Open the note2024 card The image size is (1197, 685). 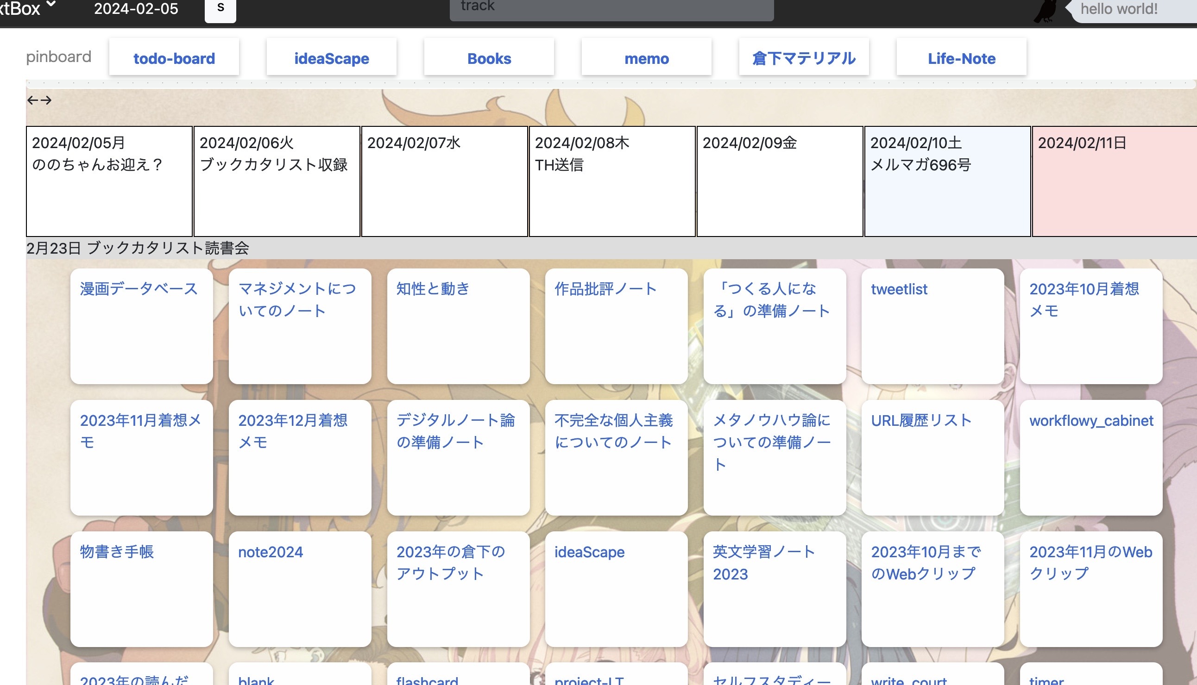[x=300, y=589]
